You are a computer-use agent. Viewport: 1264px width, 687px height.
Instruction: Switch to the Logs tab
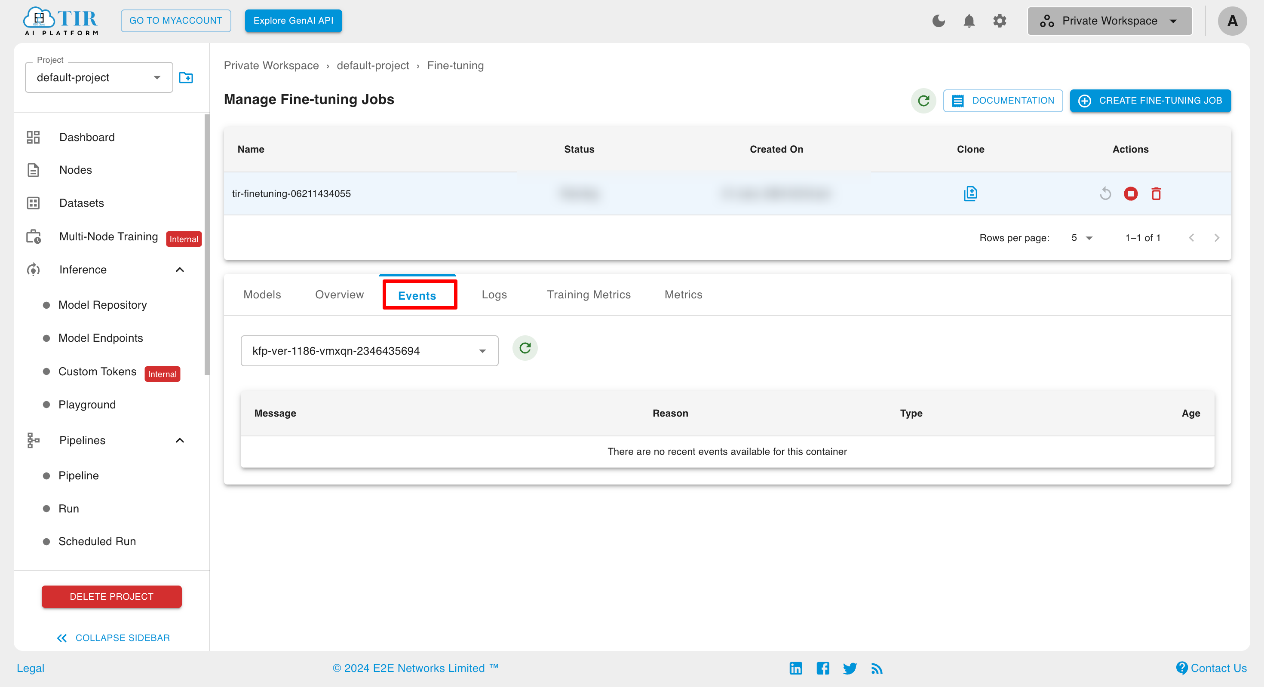coord(494,294)
